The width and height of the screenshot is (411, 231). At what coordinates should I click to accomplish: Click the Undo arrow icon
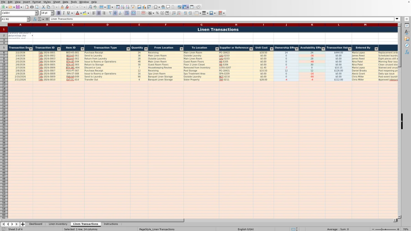click(x=74, y=7)
